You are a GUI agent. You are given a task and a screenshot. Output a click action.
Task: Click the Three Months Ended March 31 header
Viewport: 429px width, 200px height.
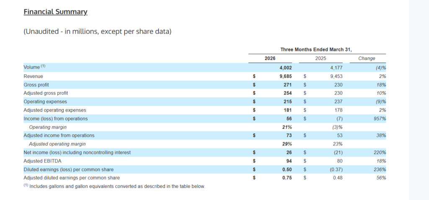click(x=317, y=49)
